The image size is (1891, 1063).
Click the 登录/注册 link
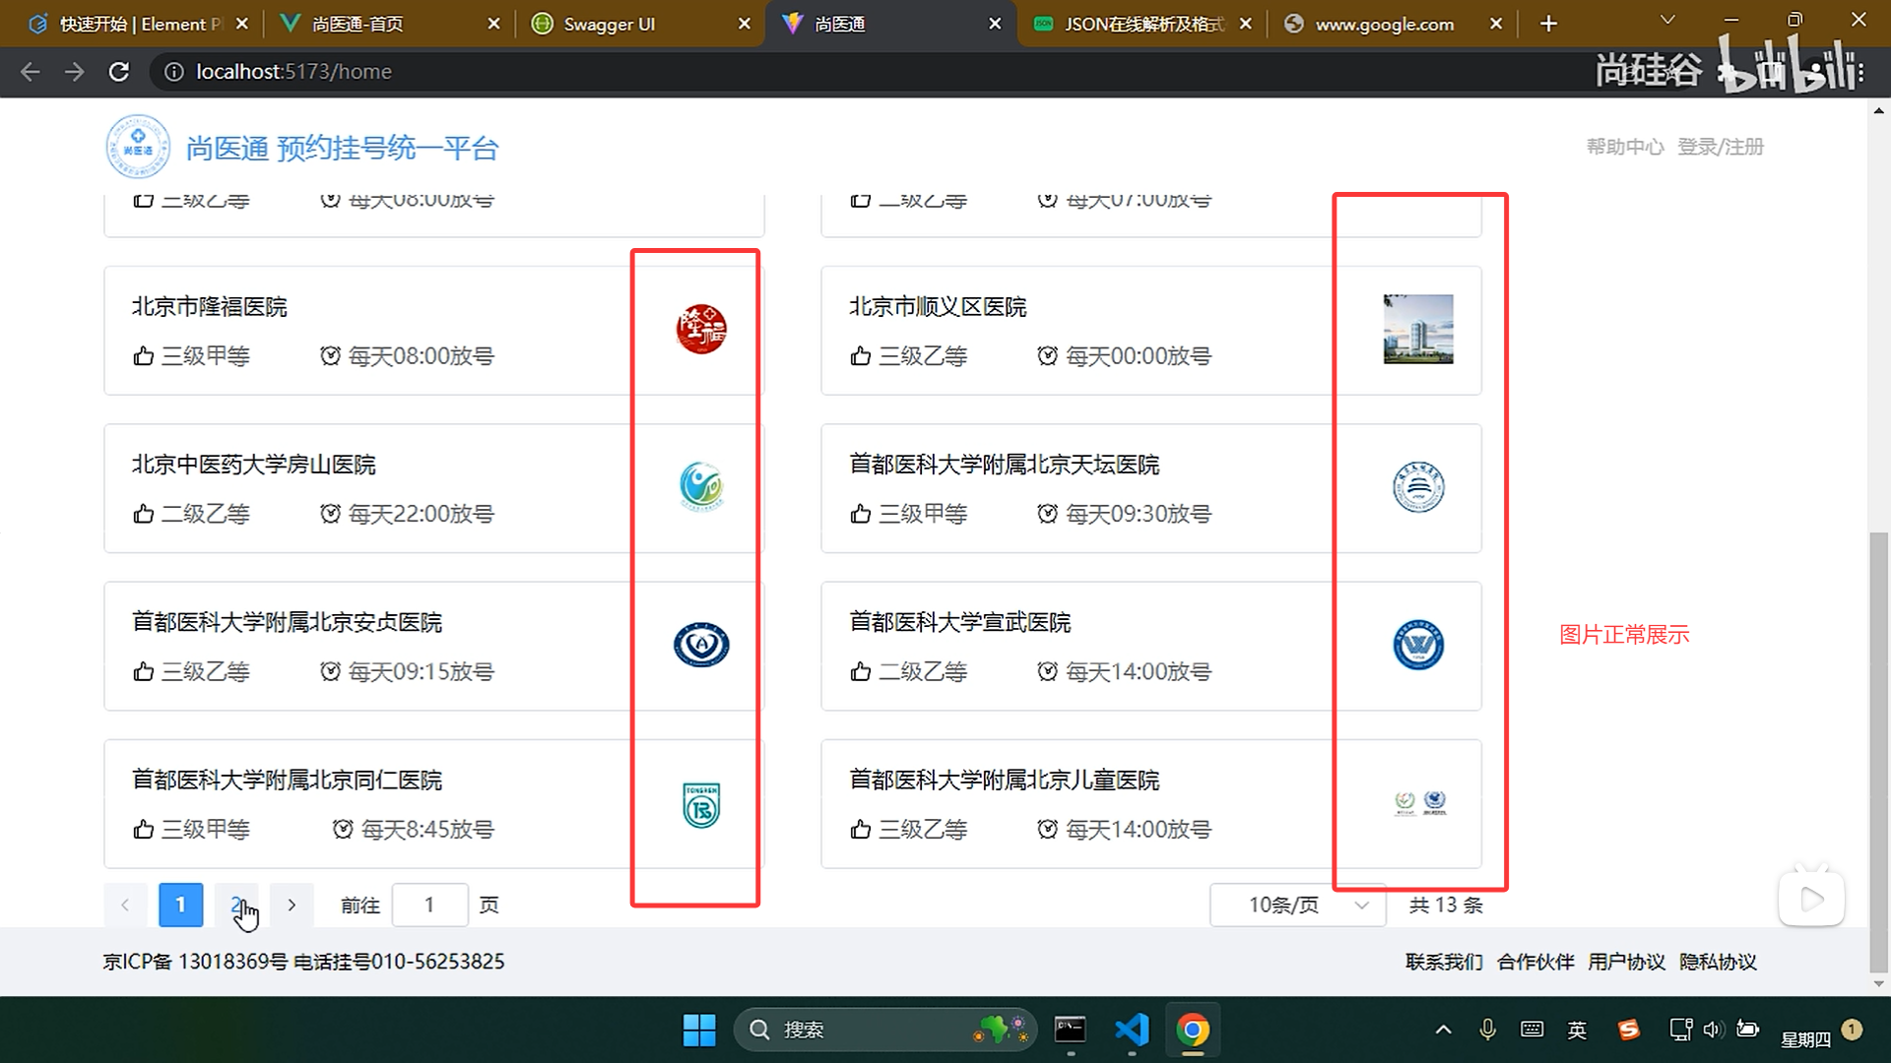1721,146
